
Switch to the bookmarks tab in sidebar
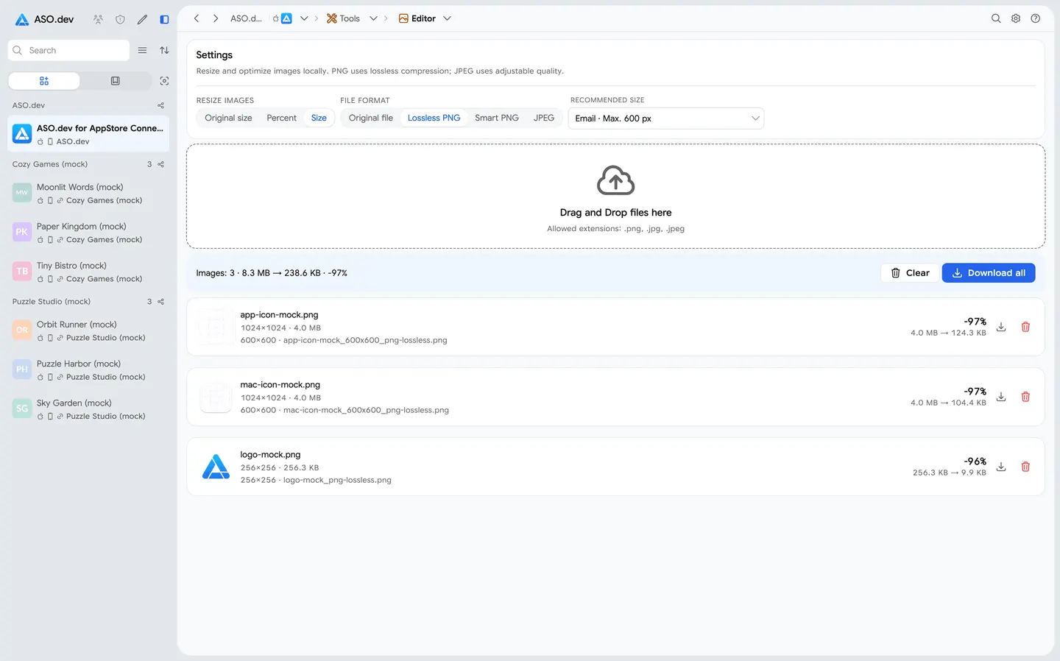point(116,81)
